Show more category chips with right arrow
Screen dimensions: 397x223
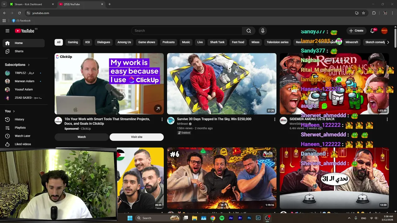[x=388, y=42]
